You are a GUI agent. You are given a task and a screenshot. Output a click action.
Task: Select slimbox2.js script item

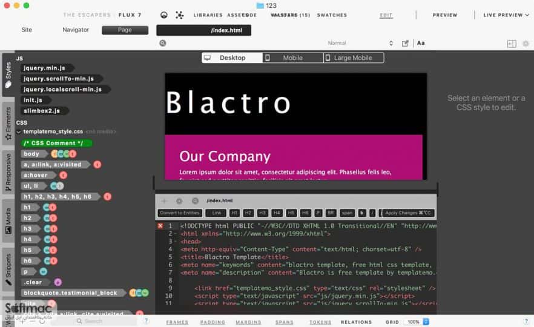coord(44,111)
